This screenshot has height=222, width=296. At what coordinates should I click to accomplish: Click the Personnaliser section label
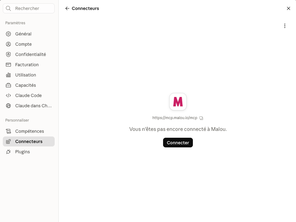(17, 120)
